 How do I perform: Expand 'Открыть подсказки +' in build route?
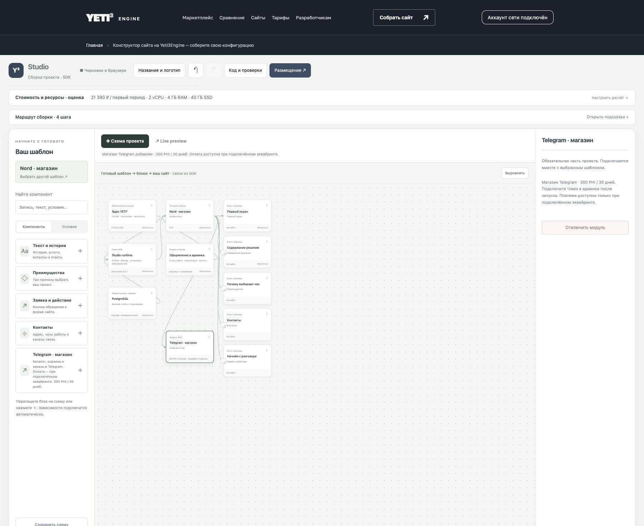608,117
